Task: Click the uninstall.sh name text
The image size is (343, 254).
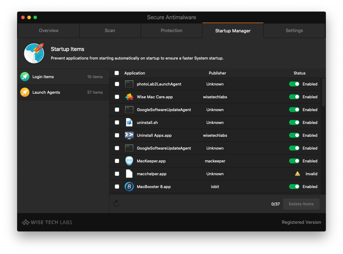Action: (147, 122)
